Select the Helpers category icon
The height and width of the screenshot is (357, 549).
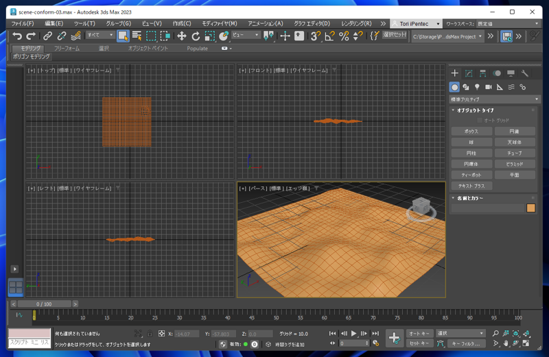(500, 87)
